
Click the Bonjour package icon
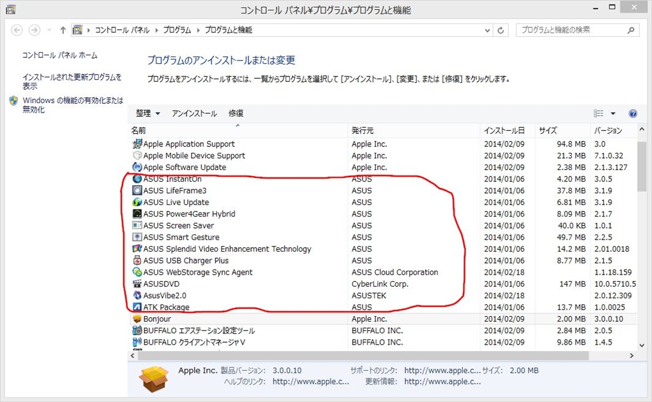click(137, 319)
